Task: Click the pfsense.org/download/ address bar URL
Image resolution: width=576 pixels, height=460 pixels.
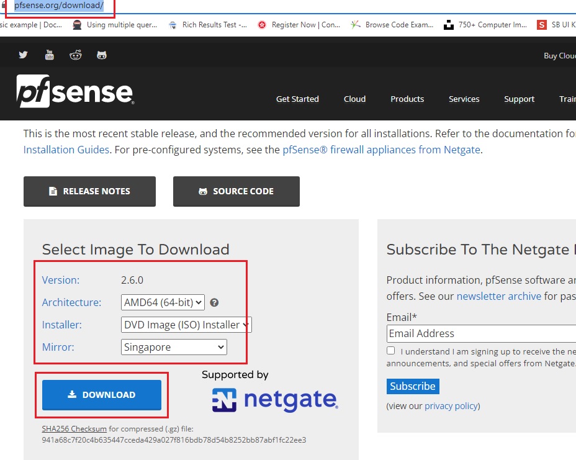Action: pos(59,6)
